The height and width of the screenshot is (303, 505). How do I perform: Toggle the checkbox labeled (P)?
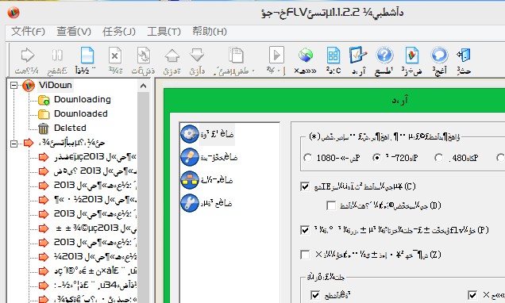(x=305, y=230)
